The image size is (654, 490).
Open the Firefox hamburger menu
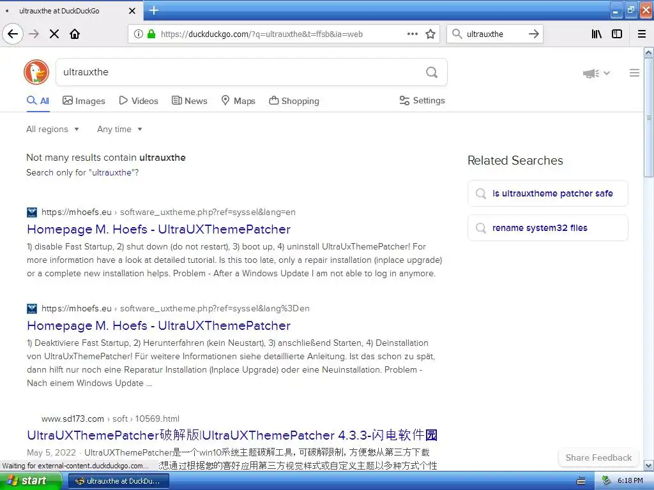coord(642,34)
